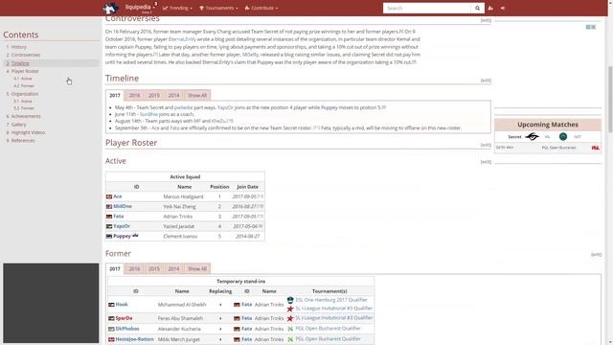Viewport: 613px width, 345px height.
Task: Click the flag icon beside Hook
Action: tap(111, 305)
